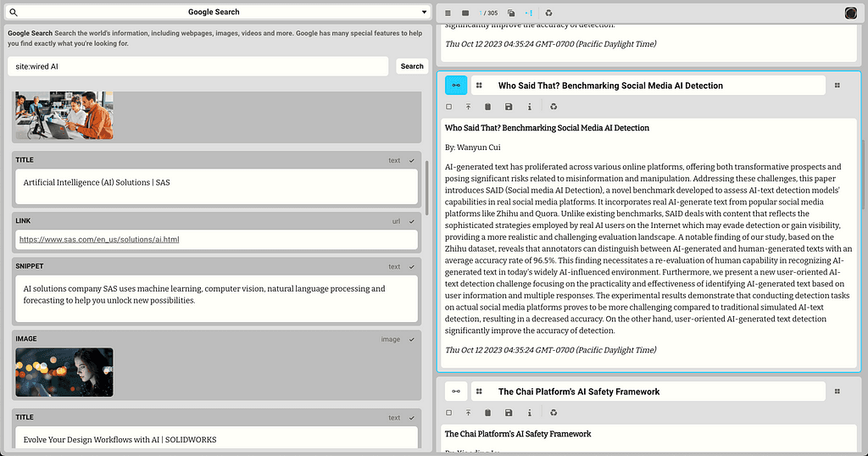Click timestamp under Who Said That abstract

click(551, 350)
